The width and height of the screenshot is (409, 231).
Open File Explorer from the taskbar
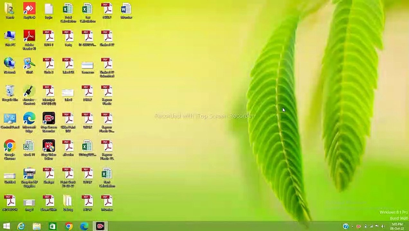(x=37, y=226)
